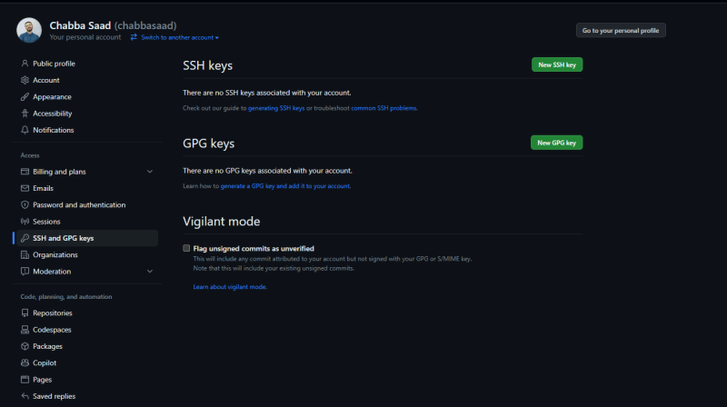Open common SSH problems link

(383, 108)
